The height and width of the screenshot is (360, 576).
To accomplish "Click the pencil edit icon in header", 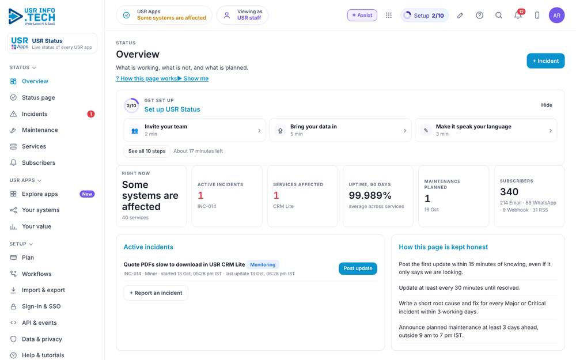I will click(460, 15).
